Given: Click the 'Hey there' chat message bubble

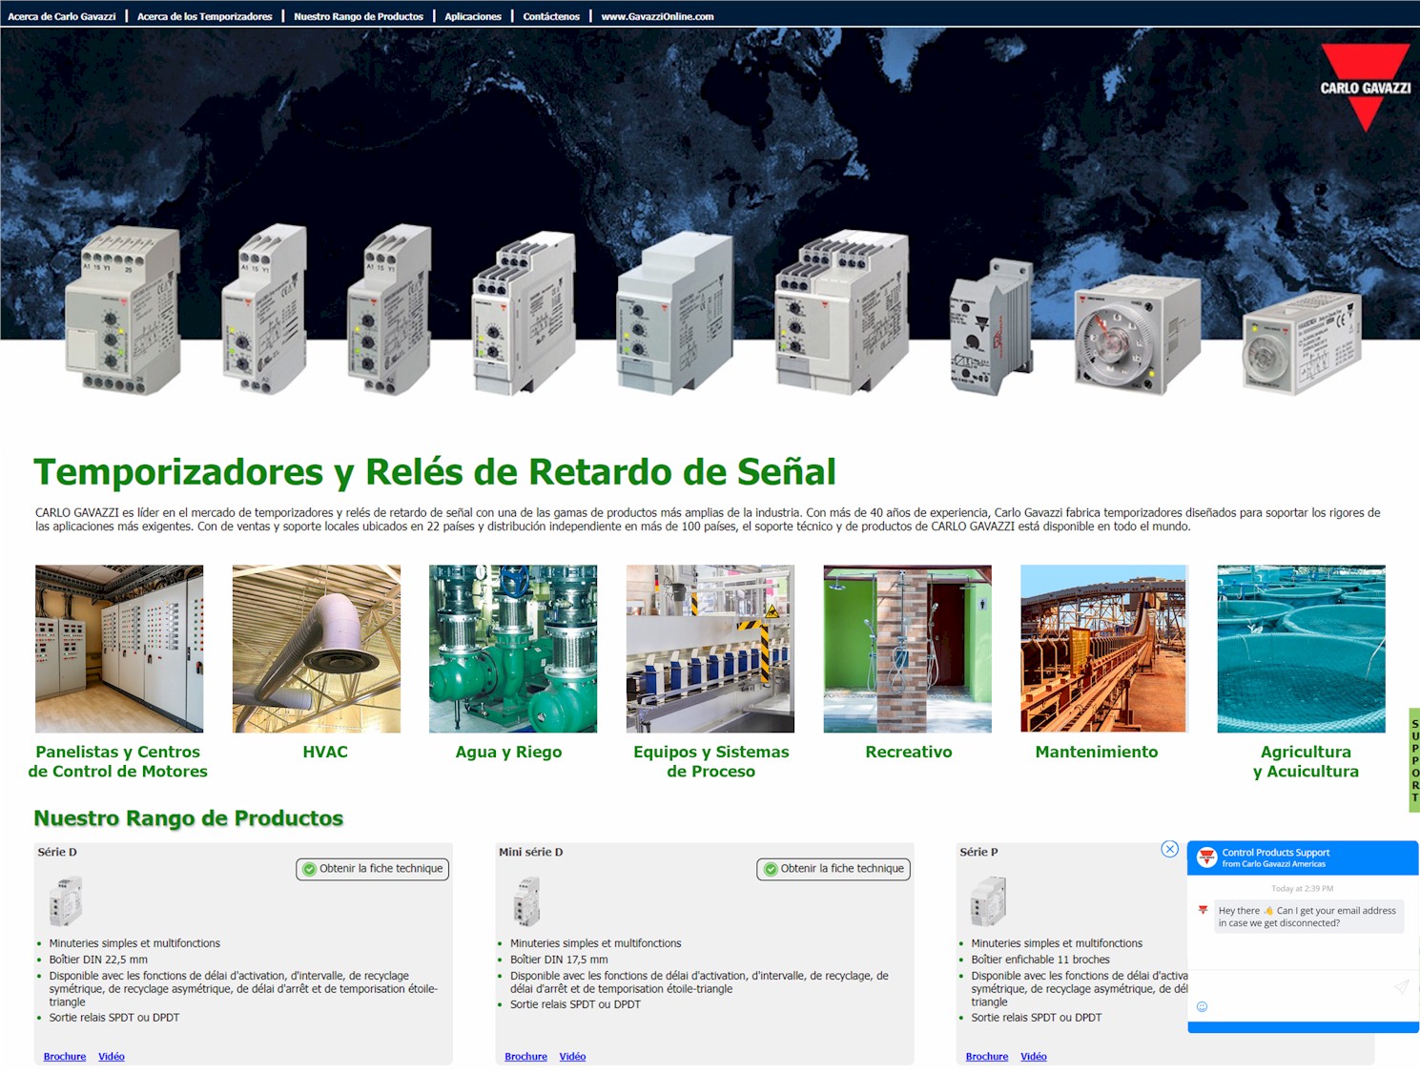Looking at the screenshot, I should (x=1308, y=917).
